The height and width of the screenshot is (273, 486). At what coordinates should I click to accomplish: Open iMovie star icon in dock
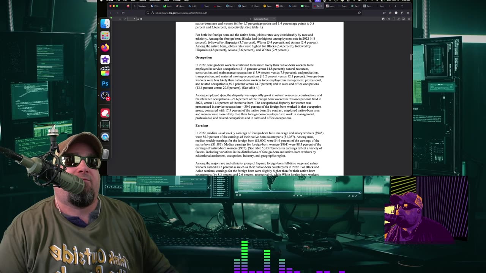tap(105, 60)
